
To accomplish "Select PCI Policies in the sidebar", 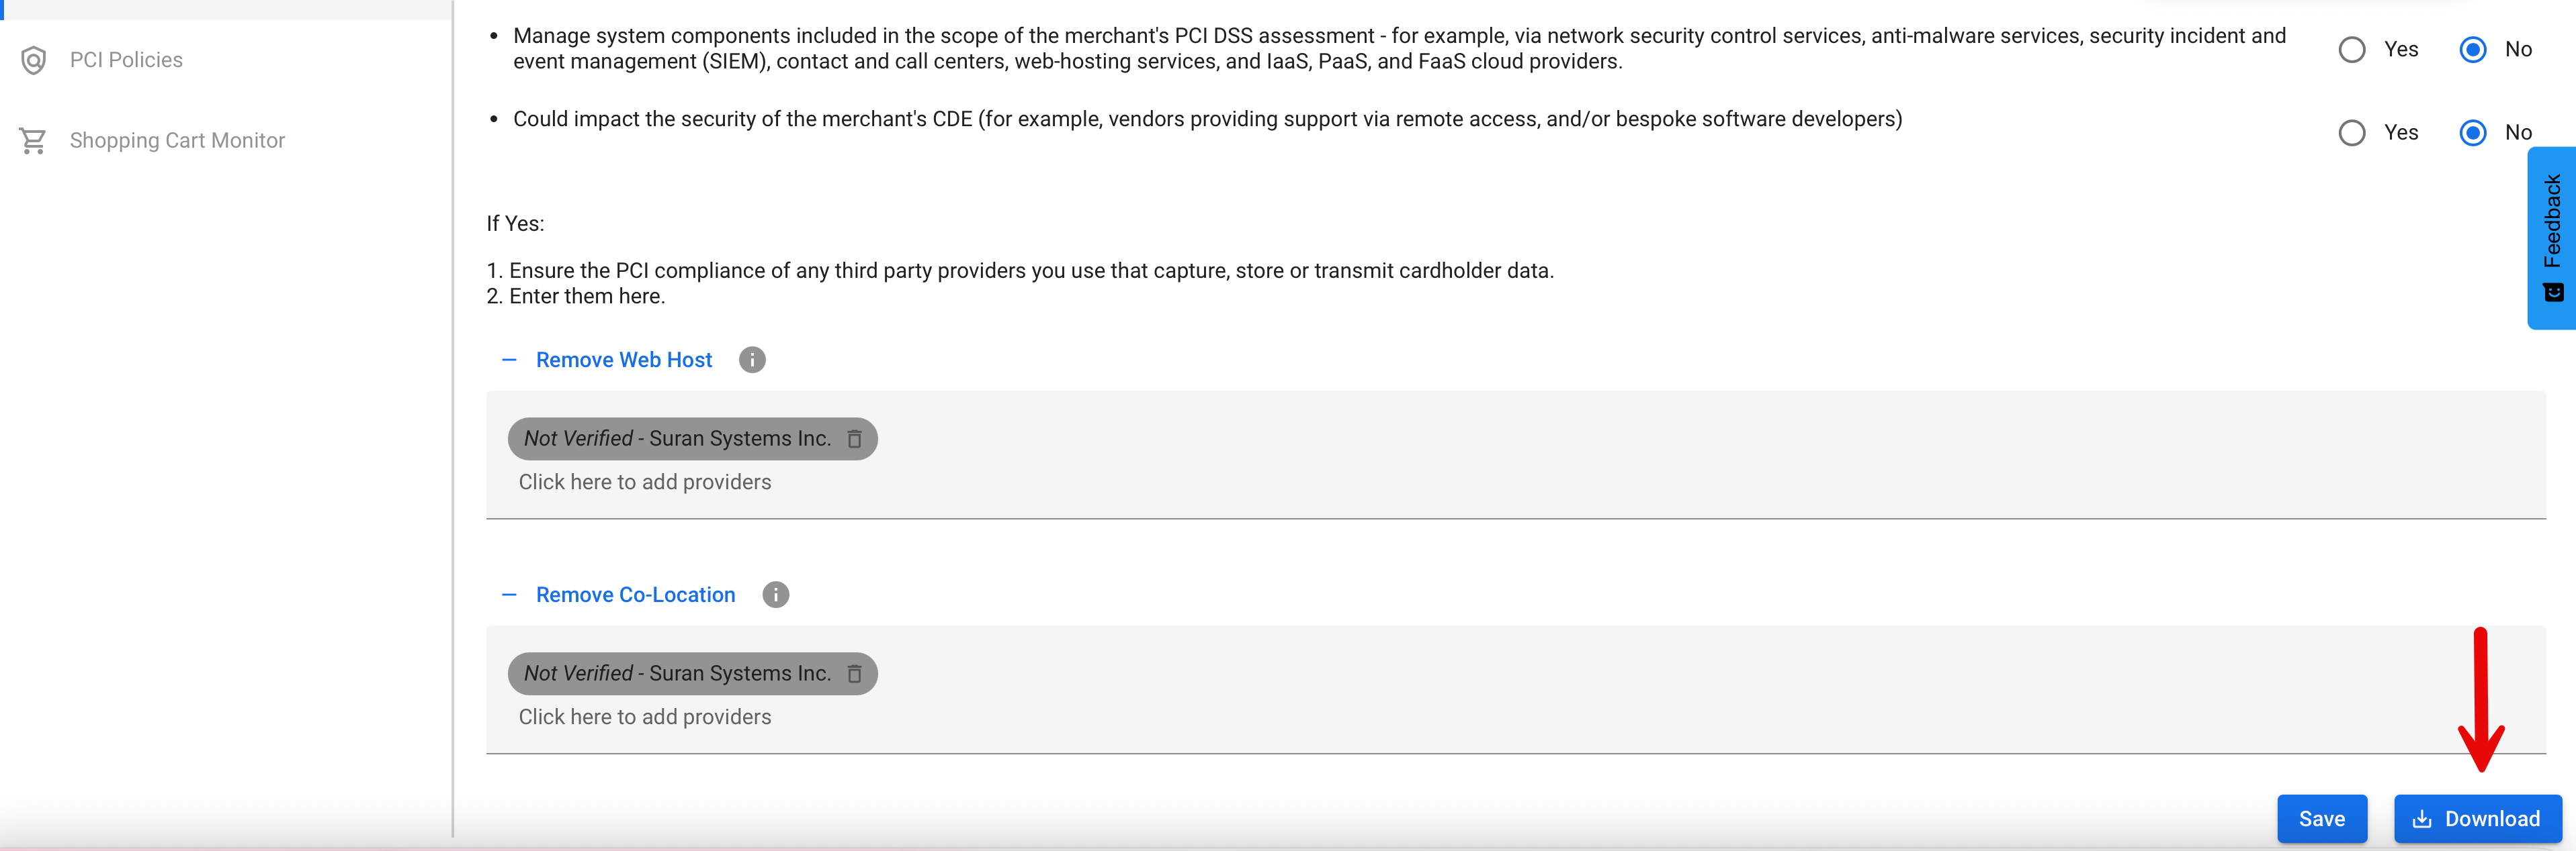I will [x=126, y=60].
